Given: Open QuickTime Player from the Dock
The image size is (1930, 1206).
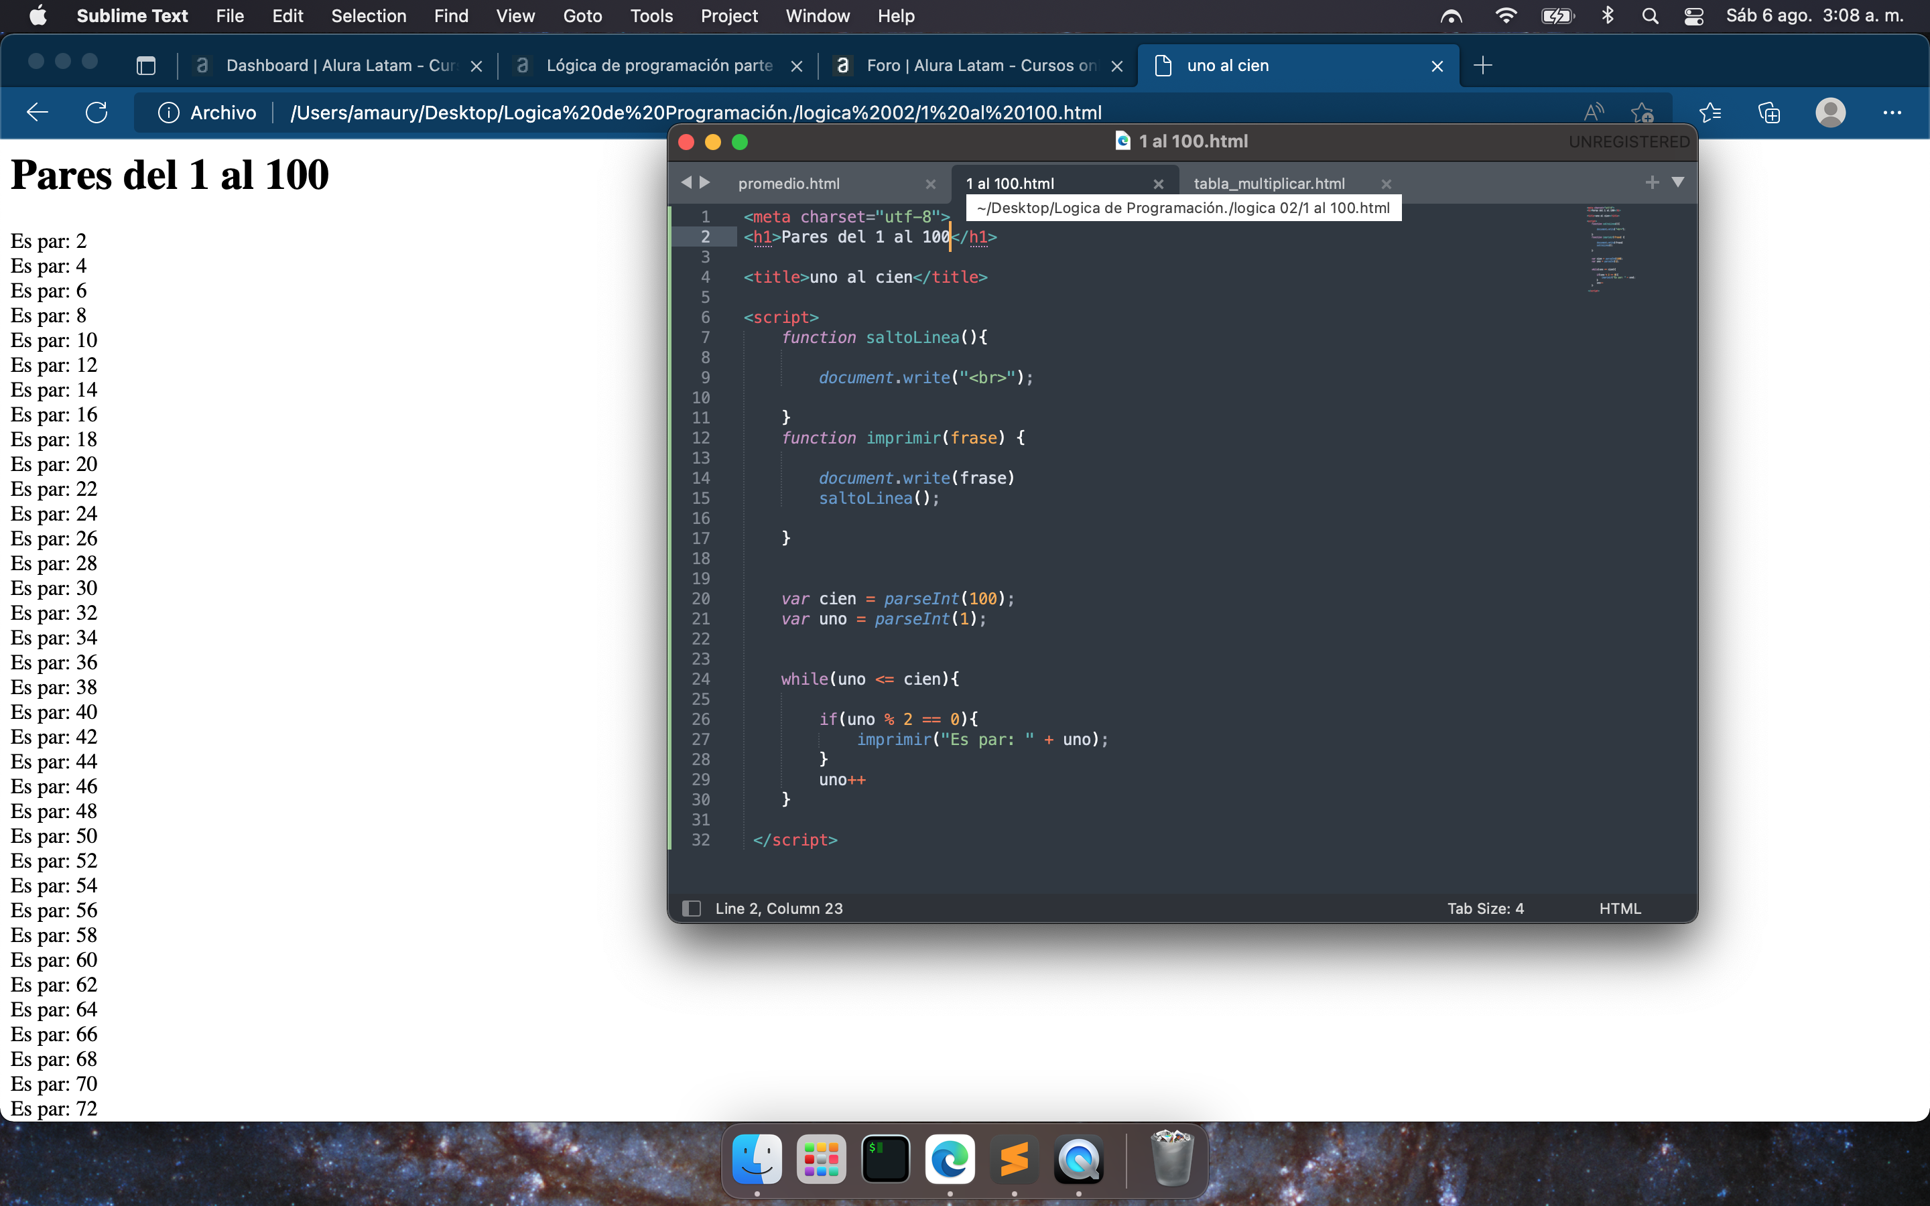Looking at the screenshot, I should tap(1079, 1159).
